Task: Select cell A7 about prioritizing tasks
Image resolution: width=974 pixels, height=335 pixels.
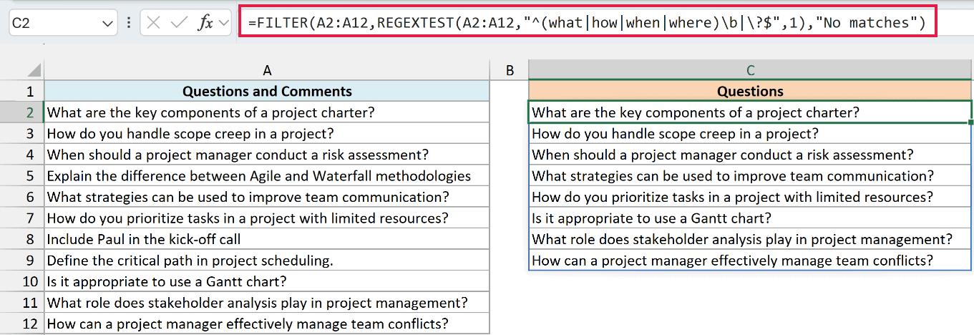Action: click(267, 218)
